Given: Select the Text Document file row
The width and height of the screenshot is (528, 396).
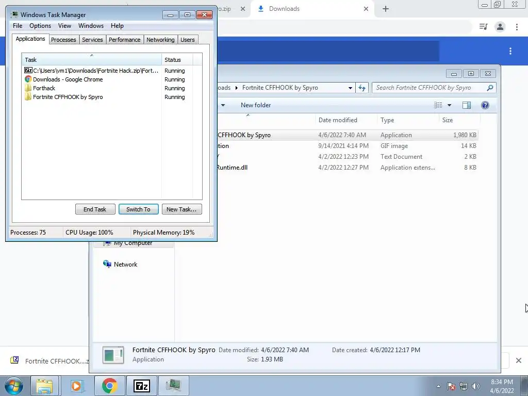Looking at the screenshot, I should (x=348, y=157).
